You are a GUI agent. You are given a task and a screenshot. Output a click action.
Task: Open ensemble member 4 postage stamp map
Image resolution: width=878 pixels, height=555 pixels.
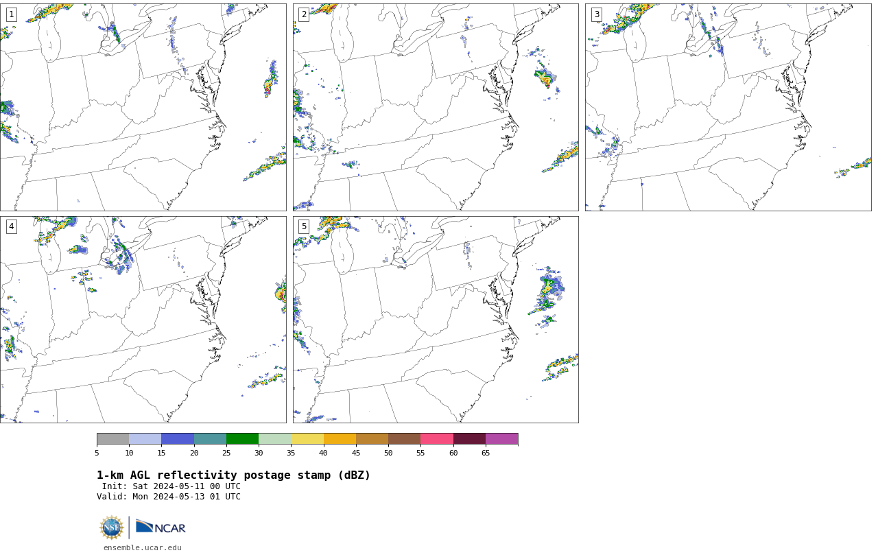coord(143,320)
